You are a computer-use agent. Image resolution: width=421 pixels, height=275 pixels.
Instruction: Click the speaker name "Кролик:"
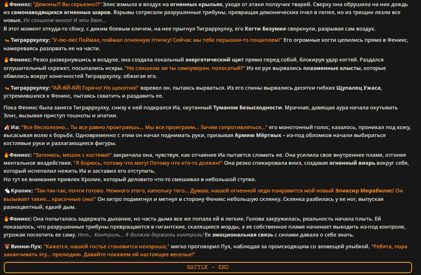click(x=22, y=191)
